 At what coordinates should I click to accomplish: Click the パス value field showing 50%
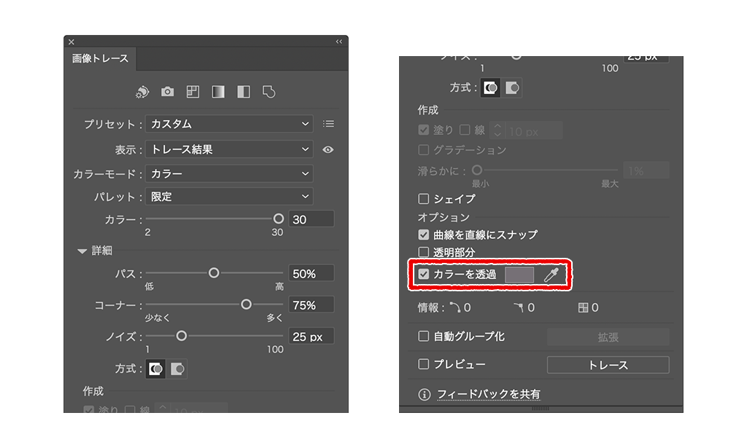[x=311, y=273]
